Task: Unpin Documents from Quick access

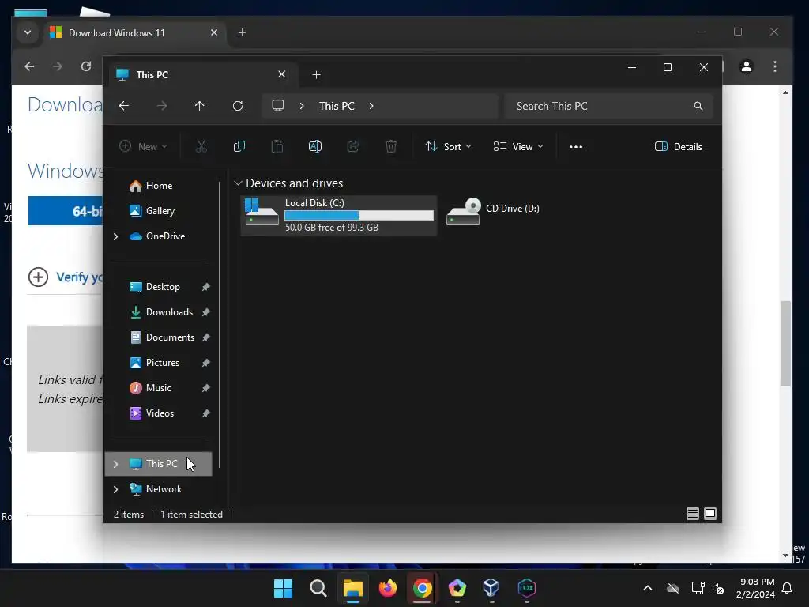Action: click(x=206, y=337)
